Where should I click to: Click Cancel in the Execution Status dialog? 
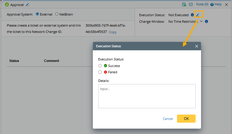[x=168, y=119]
